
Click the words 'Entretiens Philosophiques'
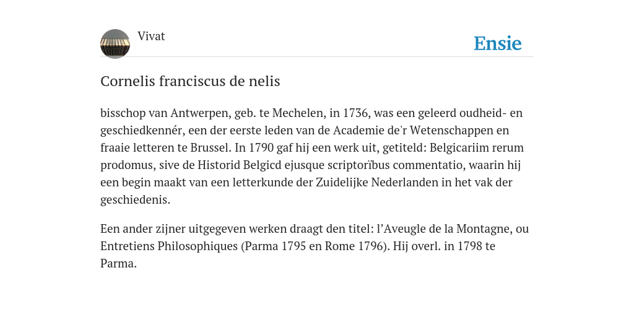click(169, 246)
